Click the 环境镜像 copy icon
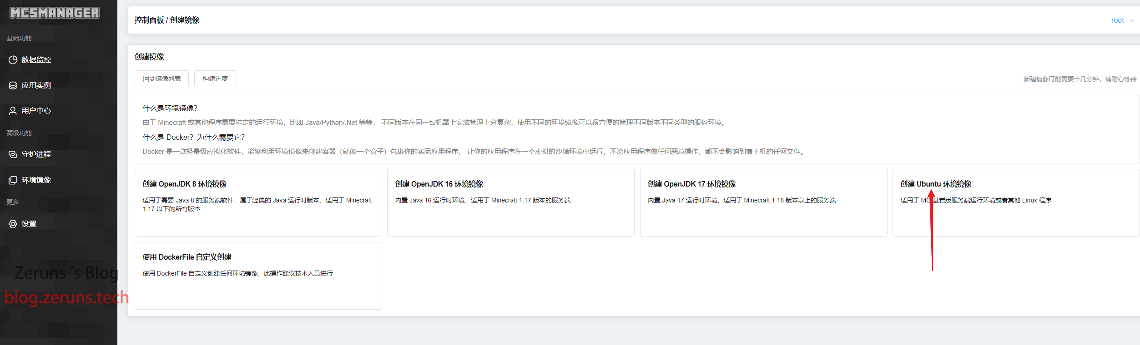The image size is (1140, 345). coord(13,180)
